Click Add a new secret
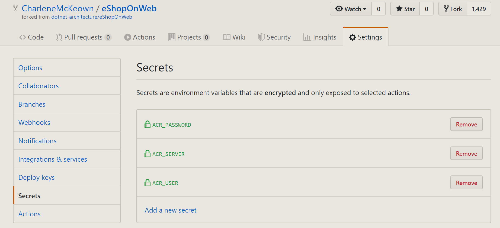The width and height of the screenshot is (500, 228). click(171, 210)
